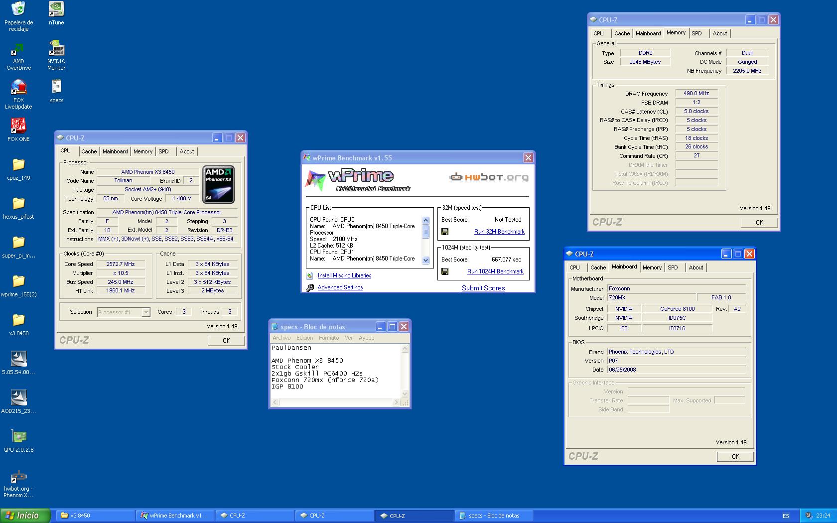
Task: Open Edición menu in Notepad
Action: tap(305, 338)
